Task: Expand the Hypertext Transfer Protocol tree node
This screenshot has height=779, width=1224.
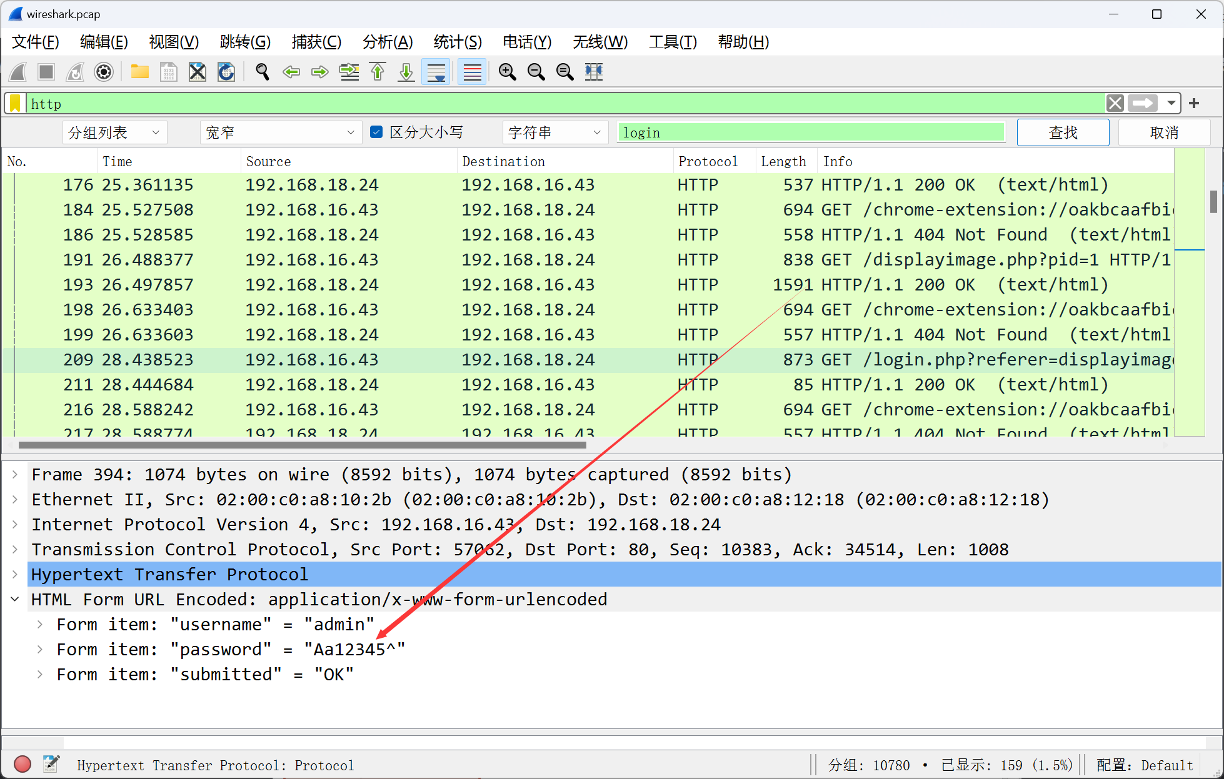Action: 15,574
